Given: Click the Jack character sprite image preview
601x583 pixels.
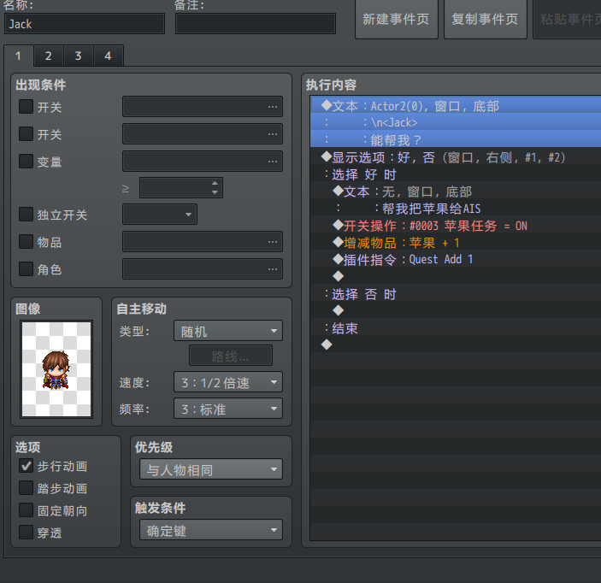Looking at the screenshot, I should 56,369.
